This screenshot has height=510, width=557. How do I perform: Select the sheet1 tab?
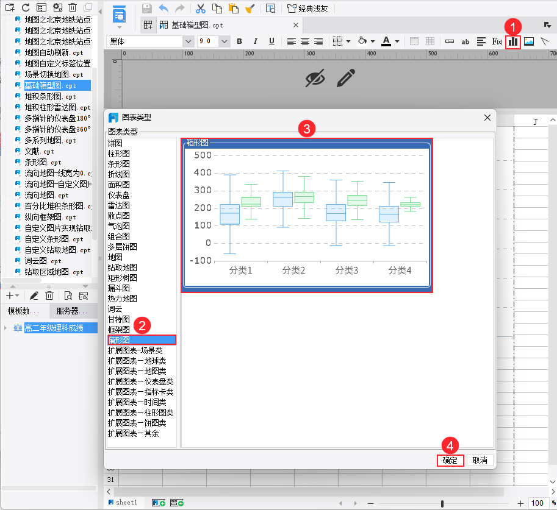tap(123, 502)
